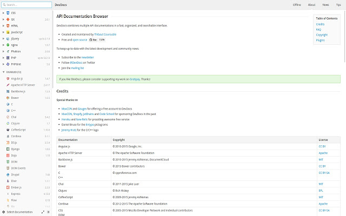Open the About page
Screen dimensions: 346x216
click(311, 5)
